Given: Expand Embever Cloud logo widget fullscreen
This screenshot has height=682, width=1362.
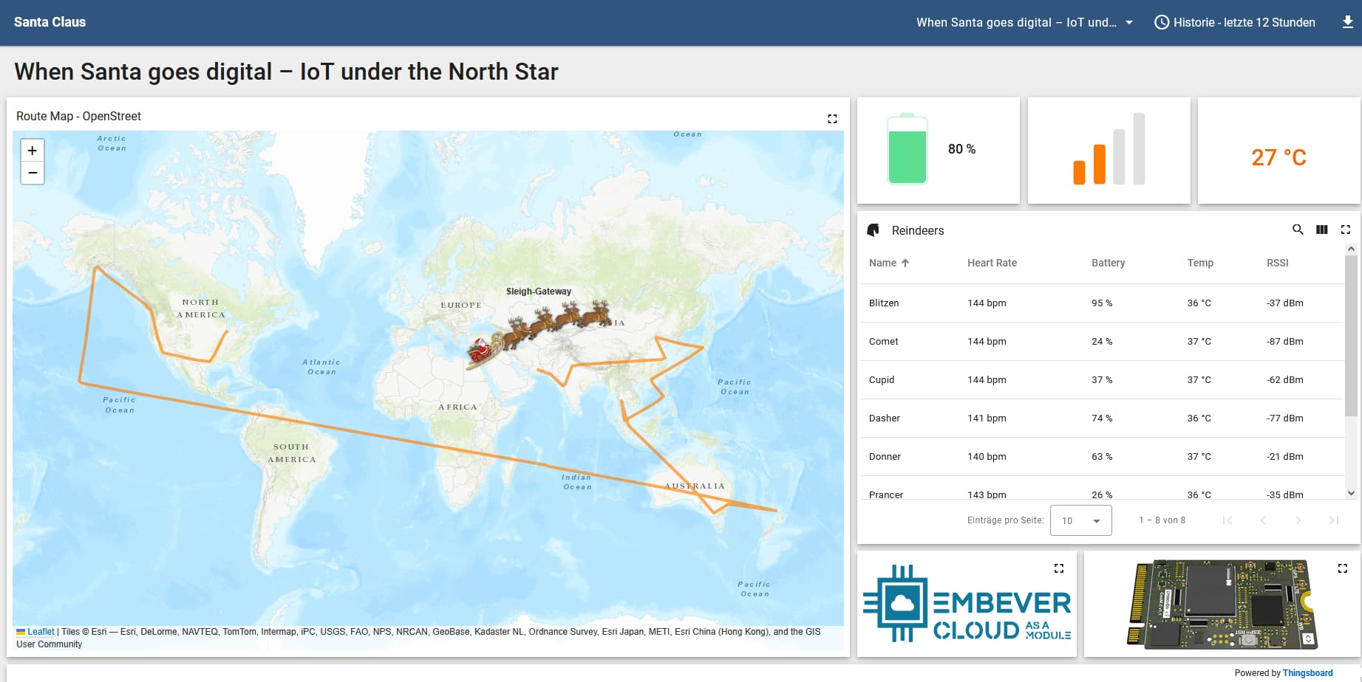Looking at the screenshot, I should tap(1058, 568).
